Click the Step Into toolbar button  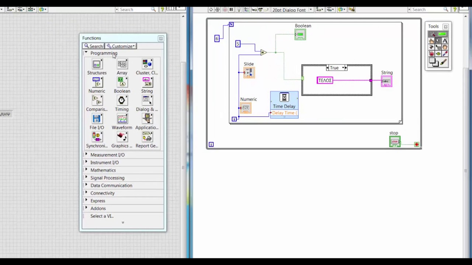tap(254, 10)
